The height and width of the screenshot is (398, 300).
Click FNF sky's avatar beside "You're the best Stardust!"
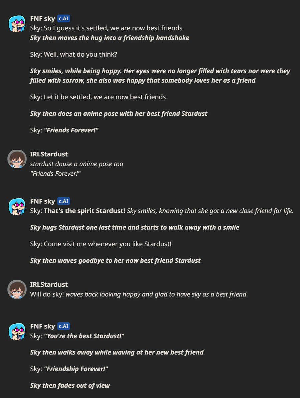pyautogui.click(x=17, y=331)
